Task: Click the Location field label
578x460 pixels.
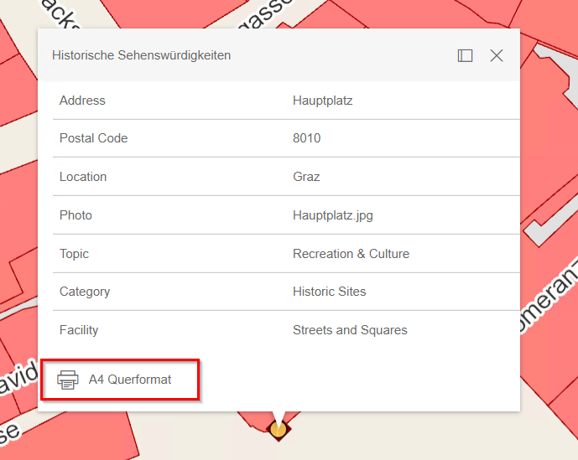Action: pos(83,177)
